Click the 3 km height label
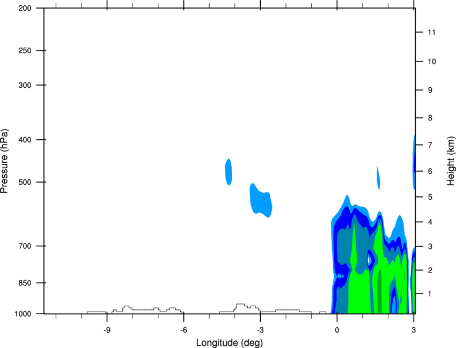This screenshot has width=456, height=348. (x=430, y=246)
